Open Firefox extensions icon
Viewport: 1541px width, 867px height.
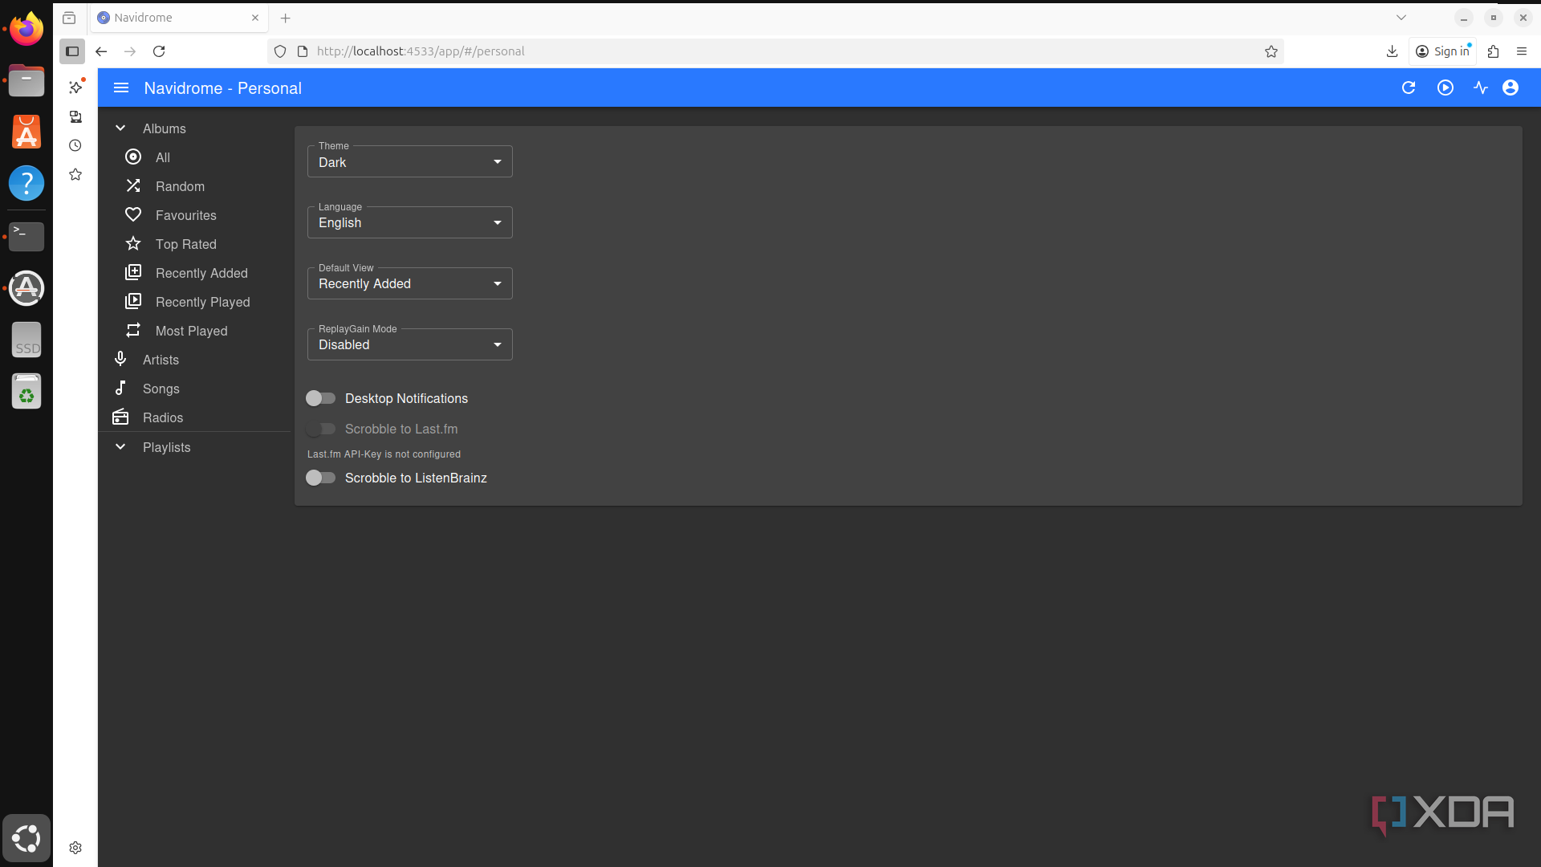[1493, 51]
